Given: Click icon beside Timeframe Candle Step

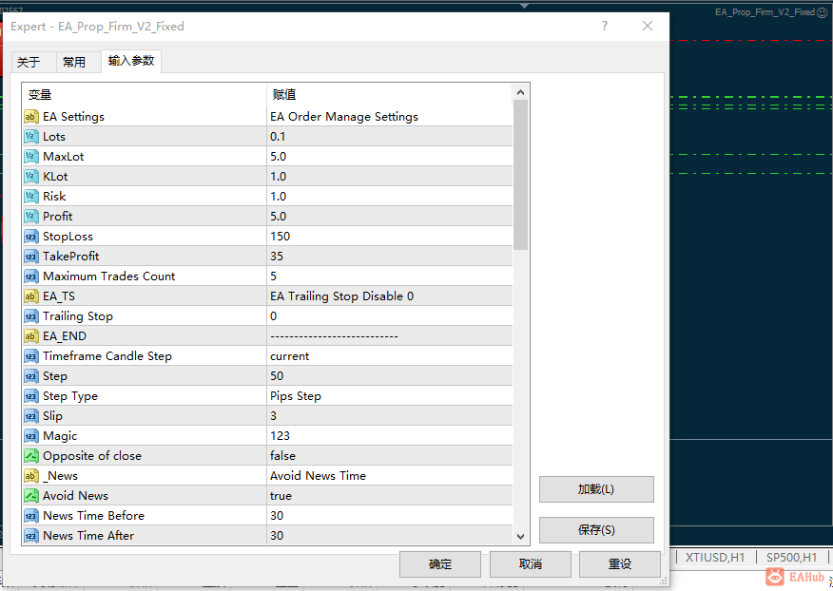Looking at the screenshot, I should tap(30, 356).
